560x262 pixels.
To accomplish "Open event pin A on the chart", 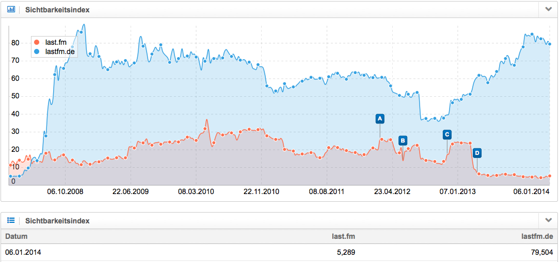I will [380, 119].
